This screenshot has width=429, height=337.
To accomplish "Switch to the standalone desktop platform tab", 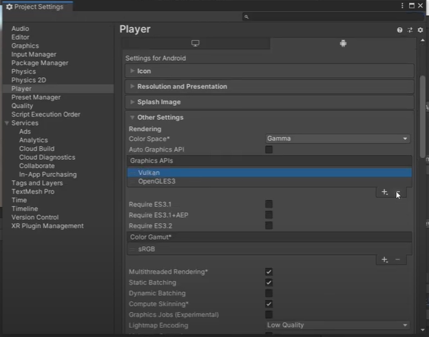I will click(196, 43).
